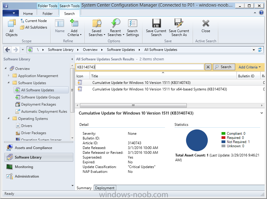Refresh the view with refresh icon
This screenshot has height=199, width=267.
[x=260, y=50]
